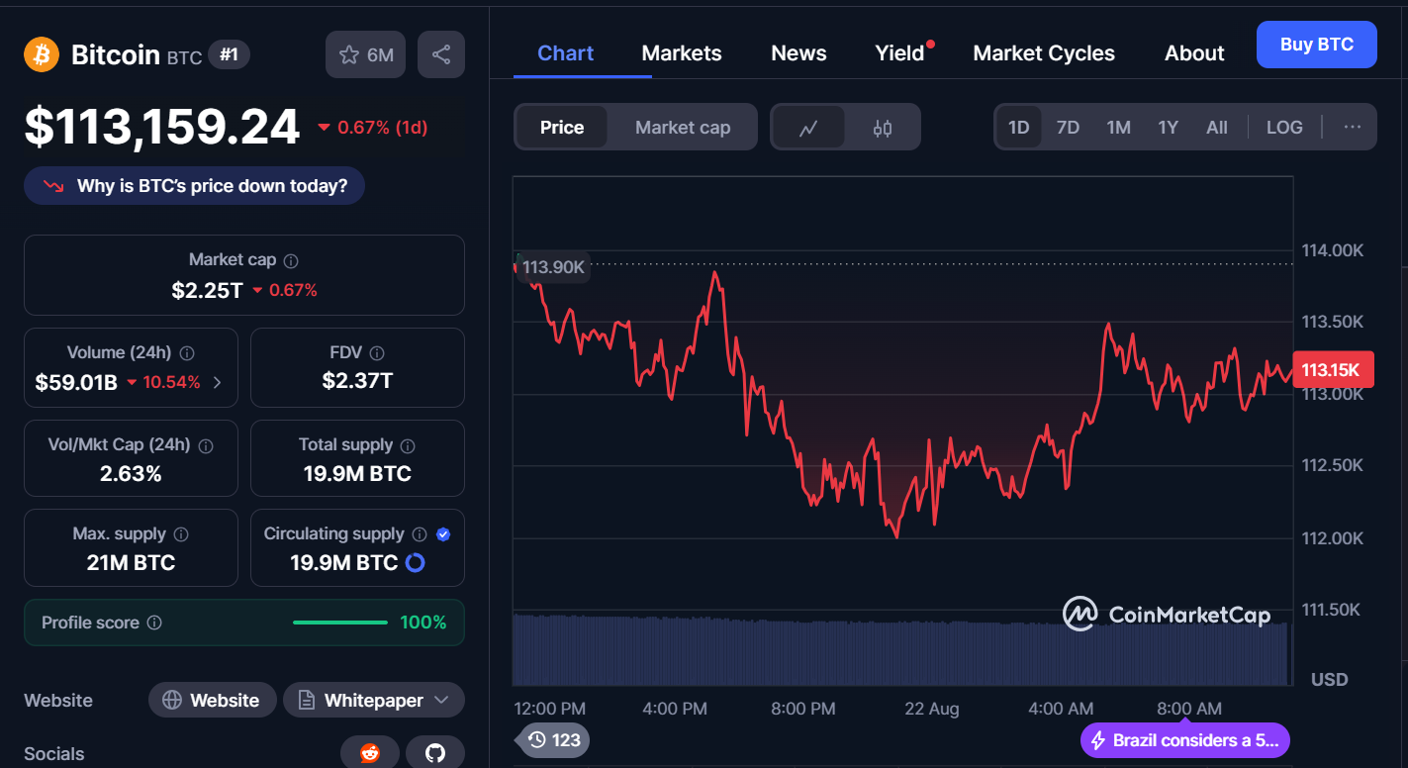Click Why is BTC's price down today

click(194, 186)
